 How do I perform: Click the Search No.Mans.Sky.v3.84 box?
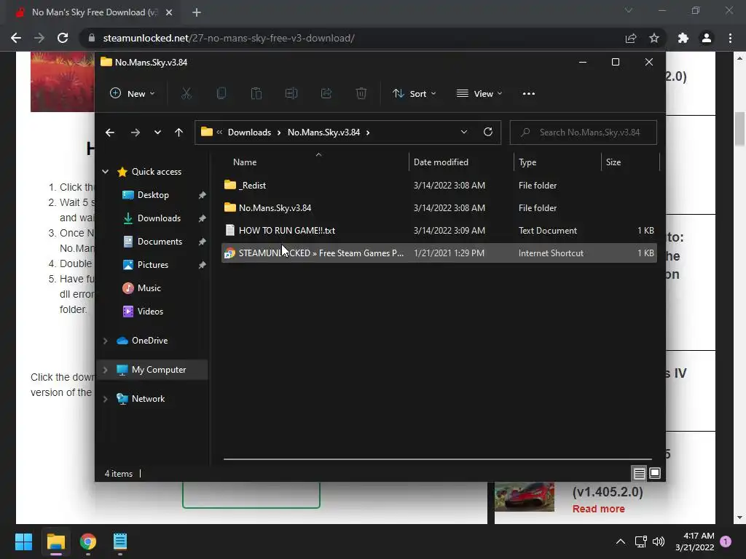pyautogui.click(x=584, y=132)
